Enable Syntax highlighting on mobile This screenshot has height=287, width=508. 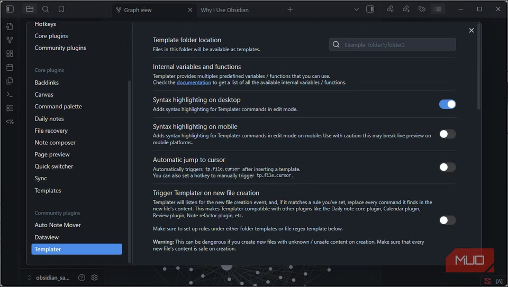click(447, 134)
